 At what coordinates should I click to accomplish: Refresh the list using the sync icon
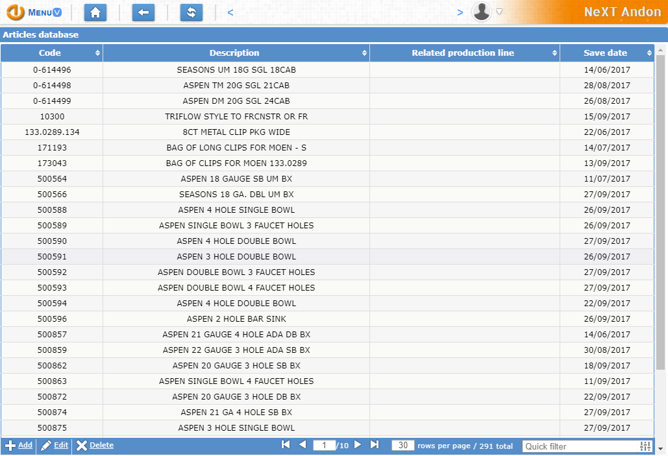tap(191, 12)
